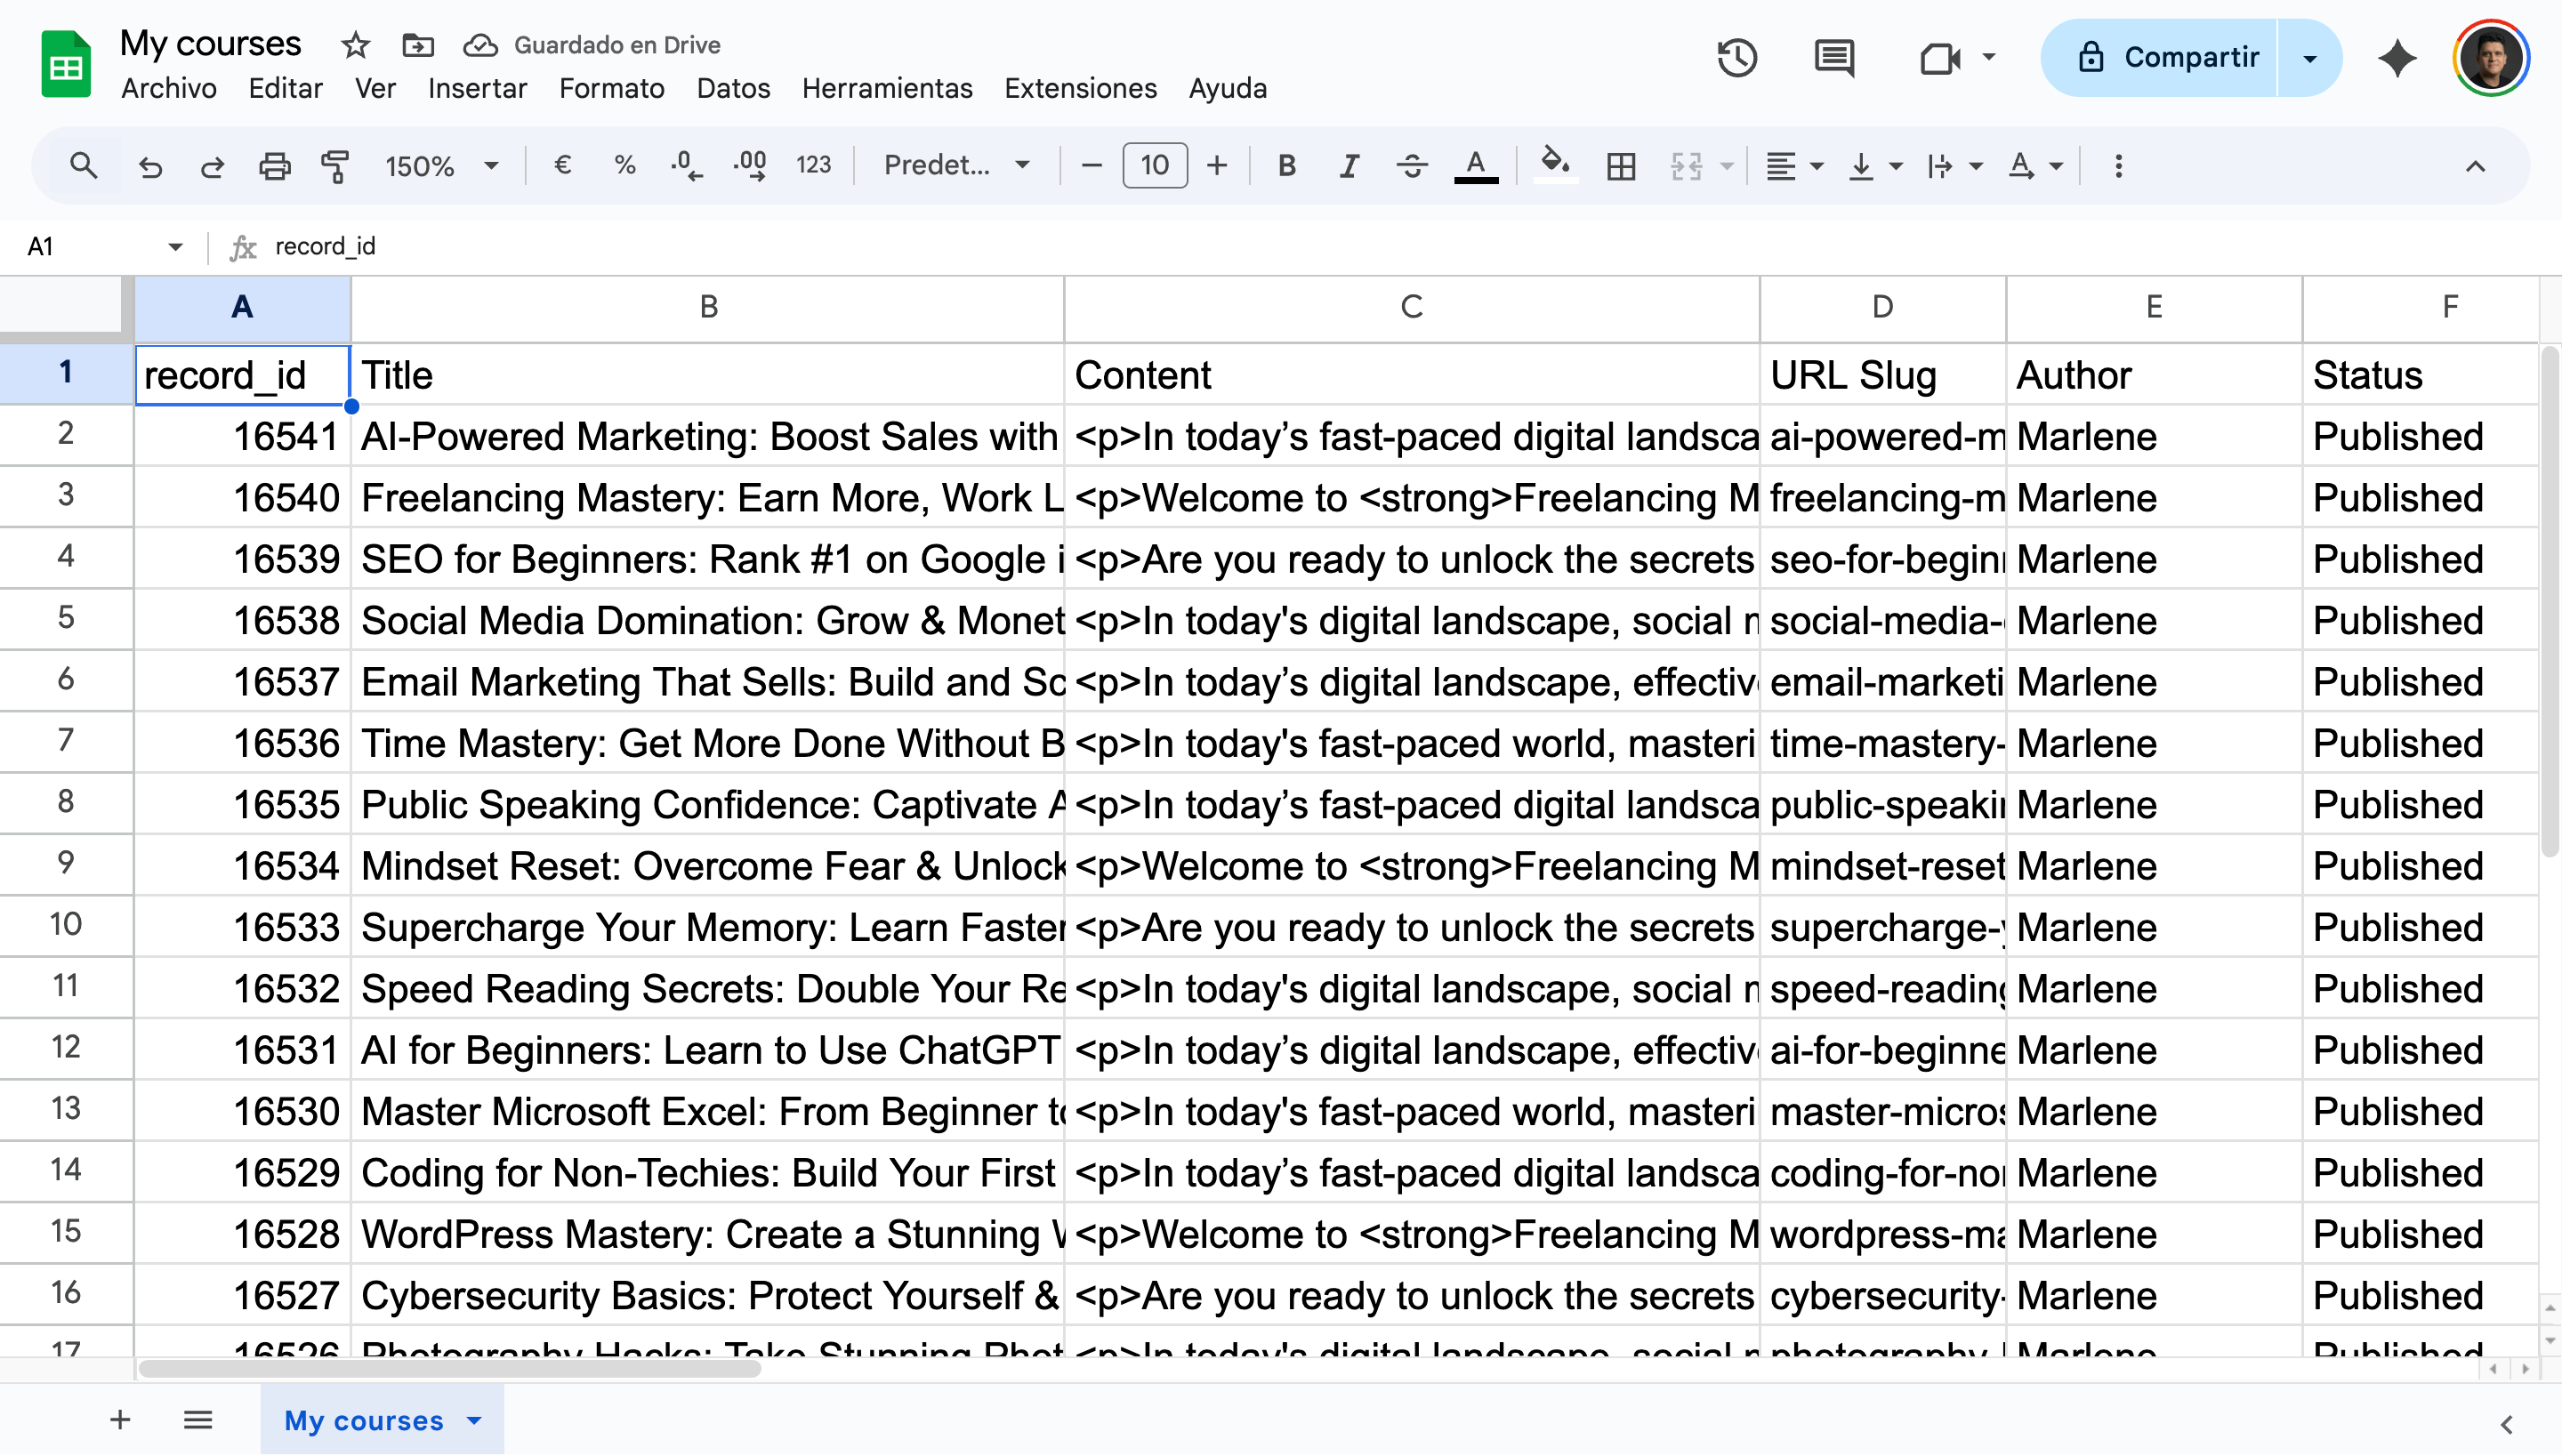Click the Print icon in toolbar
This screenshot has width=2562, height=1456.
pyautogui.click(x=274, y=166)
